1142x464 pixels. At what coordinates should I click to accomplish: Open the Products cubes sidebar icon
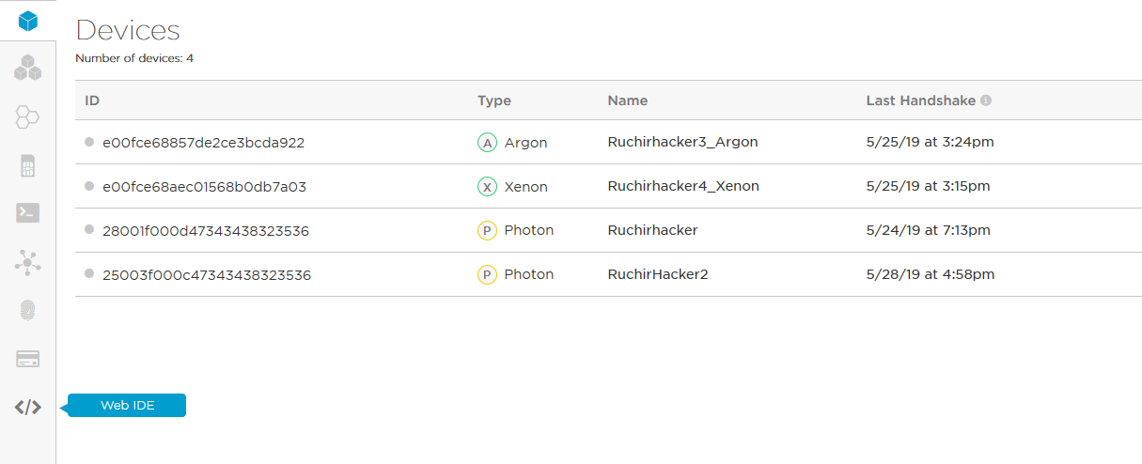pos(28,68)
